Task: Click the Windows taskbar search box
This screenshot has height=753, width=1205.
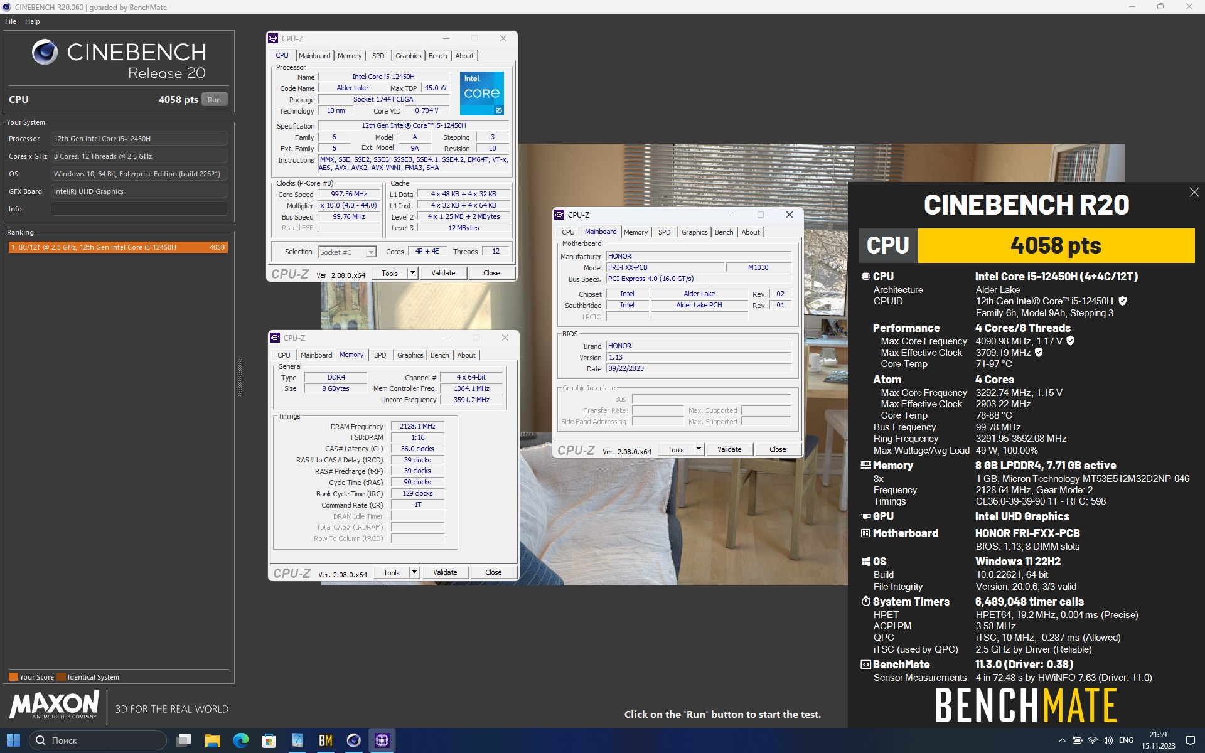Action: click(98, 740)
